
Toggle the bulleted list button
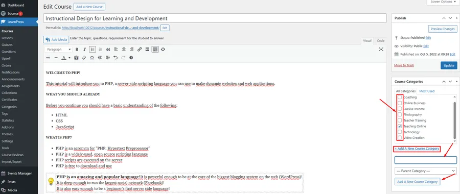(x=93, y=50)
